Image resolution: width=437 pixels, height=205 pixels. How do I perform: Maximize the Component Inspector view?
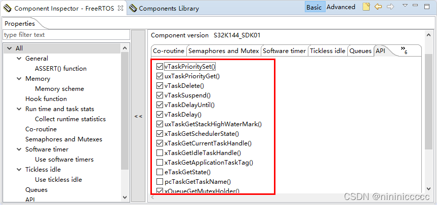[427, 7]
